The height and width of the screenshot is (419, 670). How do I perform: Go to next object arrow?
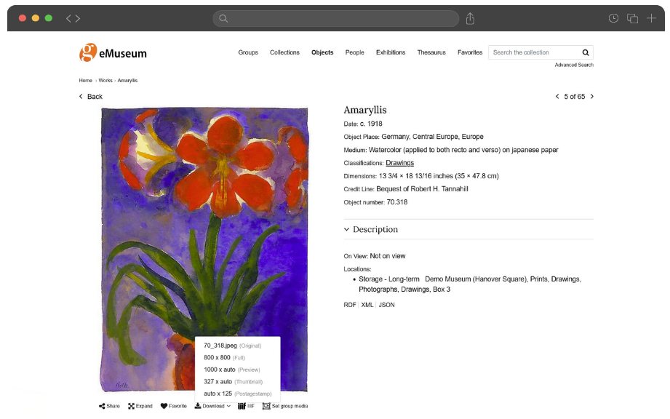point(592,97)
